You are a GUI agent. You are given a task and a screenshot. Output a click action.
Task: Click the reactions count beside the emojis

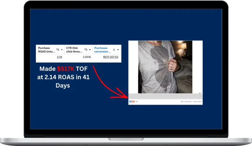137,102
